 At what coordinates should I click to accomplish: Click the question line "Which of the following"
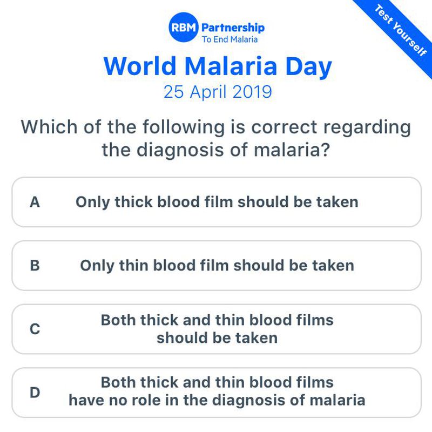tap(215, 127)
